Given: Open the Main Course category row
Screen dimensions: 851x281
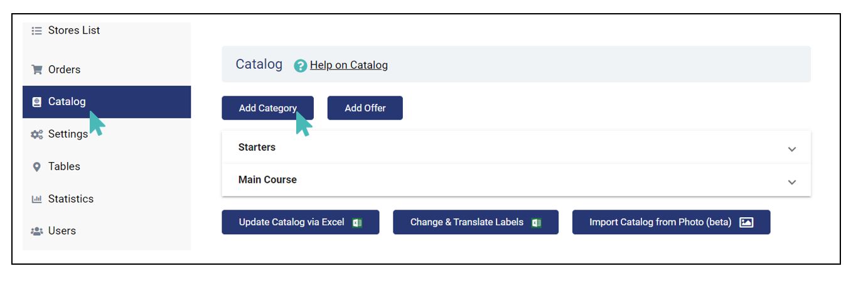Looking at the screenshot, I should point(516,180).
